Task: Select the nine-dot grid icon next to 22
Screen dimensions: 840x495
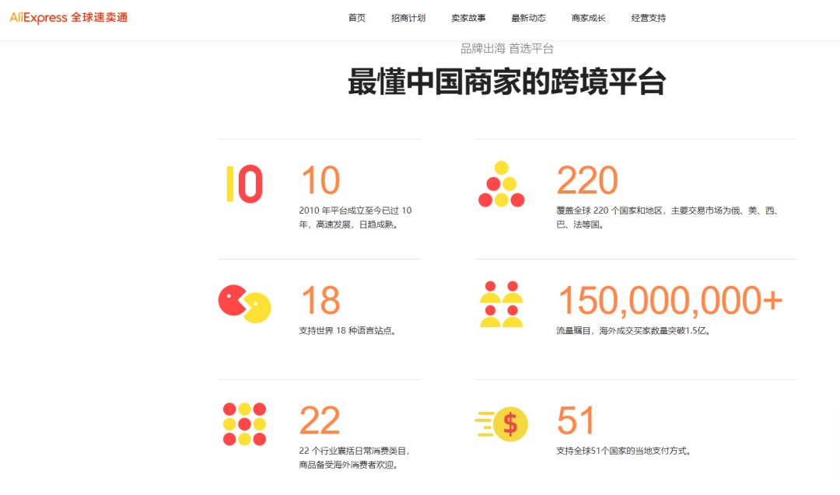Action: pyautogui.click(x=243, y=424)
